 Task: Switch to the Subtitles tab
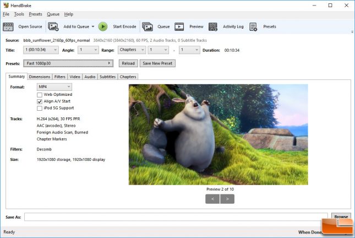(107, 77)
